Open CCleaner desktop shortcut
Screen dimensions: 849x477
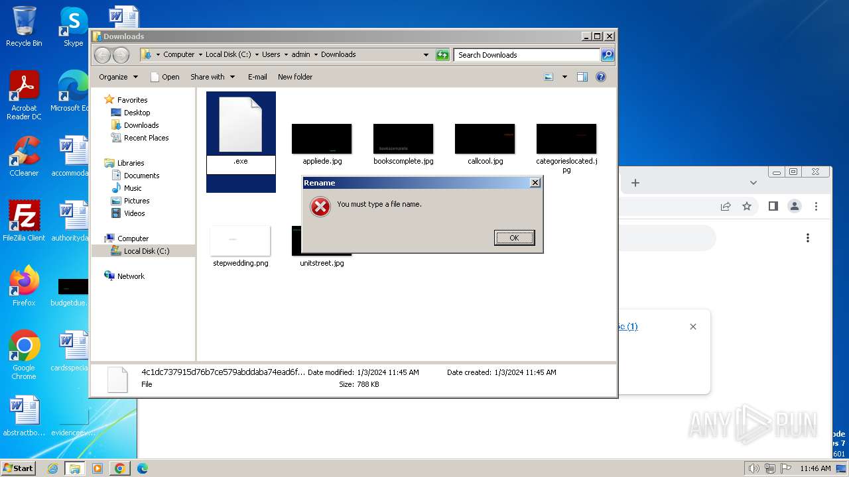(x=24, y=156)
